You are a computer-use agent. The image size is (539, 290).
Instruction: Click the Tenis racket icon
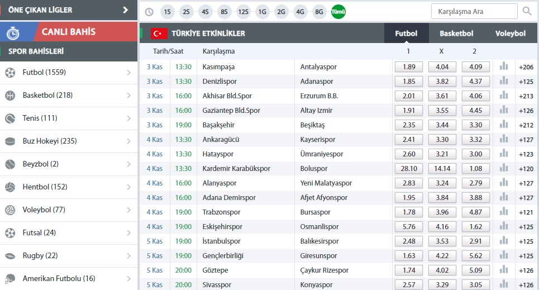[10, 118]
